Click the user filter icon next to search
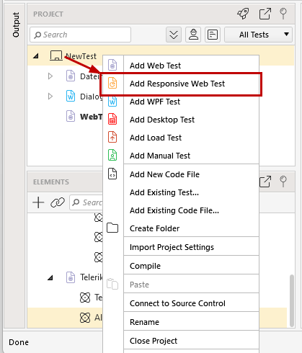302x353 pixels. click(193, 35)
